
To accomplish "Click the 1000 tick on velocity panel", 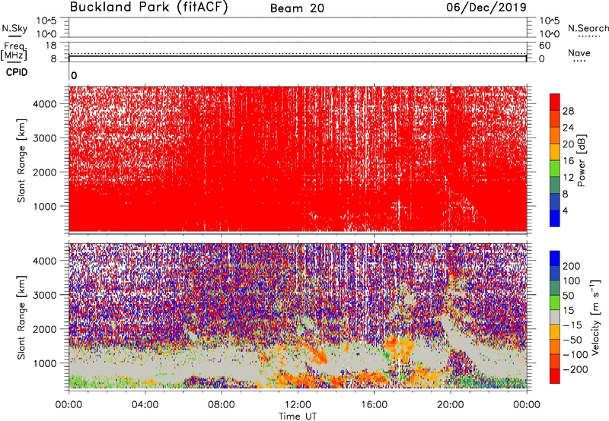I will pos(44,363).
